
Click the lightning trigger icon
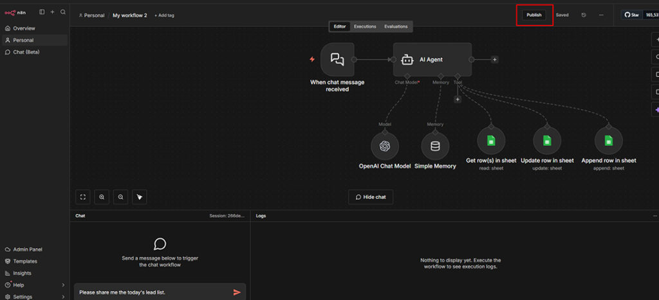point(312,59)
